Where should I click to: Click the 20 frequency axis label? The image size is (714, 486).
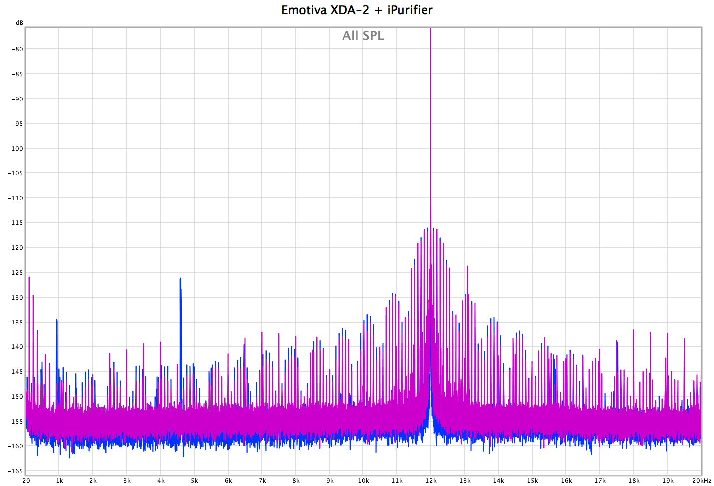(x=26, y=481)
